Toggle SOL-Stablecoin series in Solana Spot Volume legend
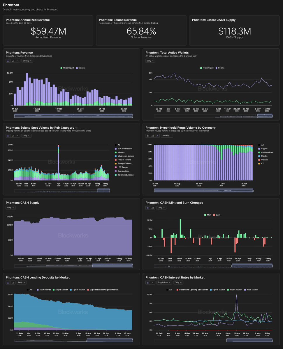Screen dimensions: 283x349 point(123,149)
